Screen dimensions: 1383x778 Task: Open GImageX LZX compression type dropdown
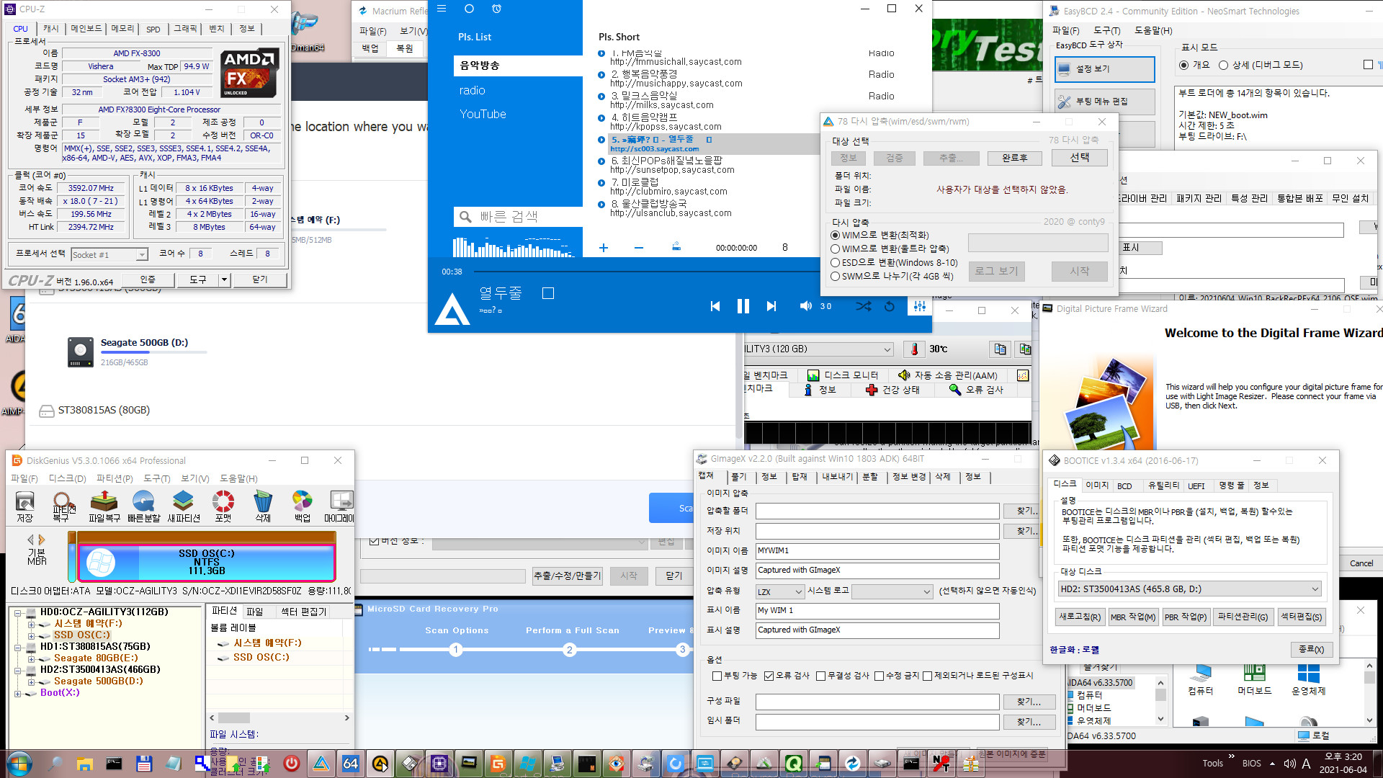[779, 591]
